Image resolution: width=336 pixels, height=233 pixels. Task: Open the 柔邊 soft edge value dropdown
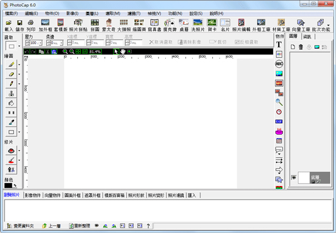[x=61, y=43]
